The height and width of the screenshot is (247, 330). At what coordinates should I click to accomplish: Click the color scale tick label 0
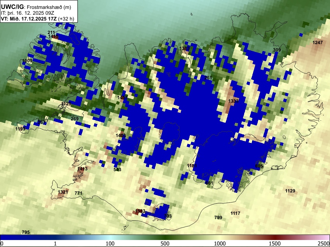2,244
